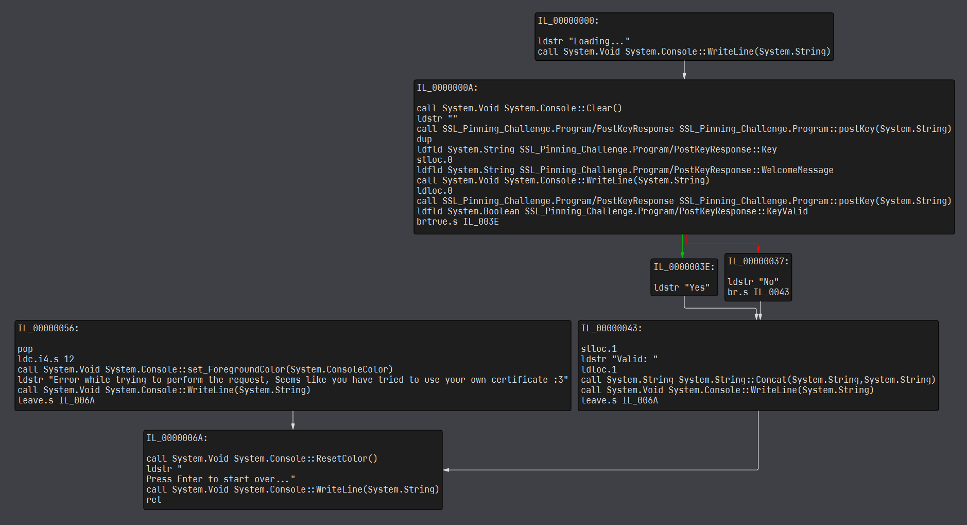967x525 pixels.
Task: Click leave.s IL_006A in block IL_00000056
Action: click(x=56, y=400)
